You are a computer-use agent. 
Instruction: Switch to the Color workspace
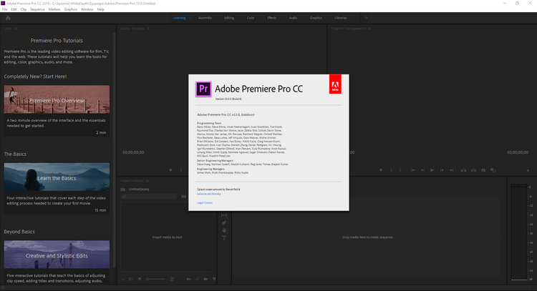tap(251, 18)
